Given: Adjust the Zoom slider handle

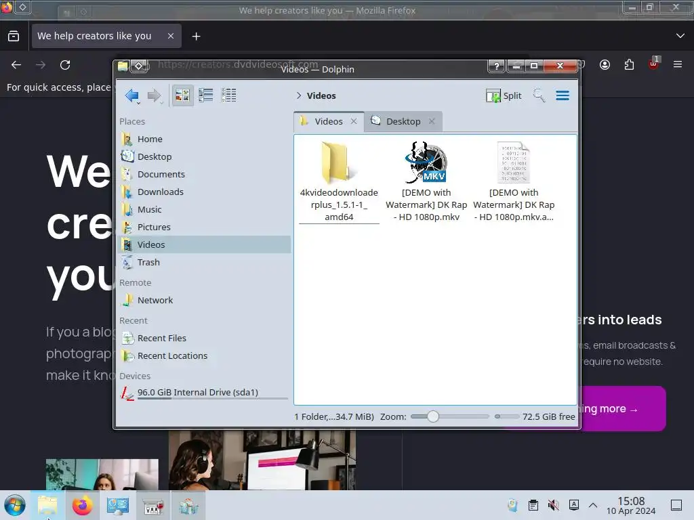Looking at the screenshot, I should point(433,416).
